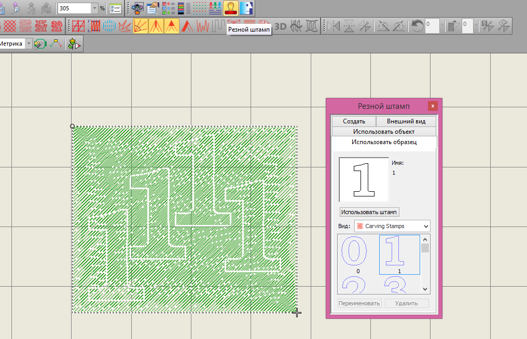Viewport: 527px width, 339px height.
Task: Click the options checklist icon beside zoom percent
Action: [115, 8]
